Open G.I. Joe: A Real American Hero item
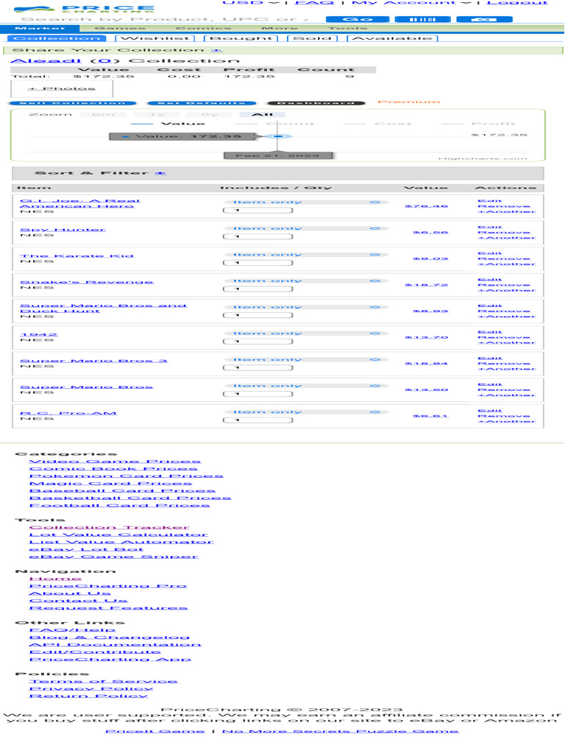The width and height of the screenshot is (565, 754). pyautogui.click(x=80, y=203)
